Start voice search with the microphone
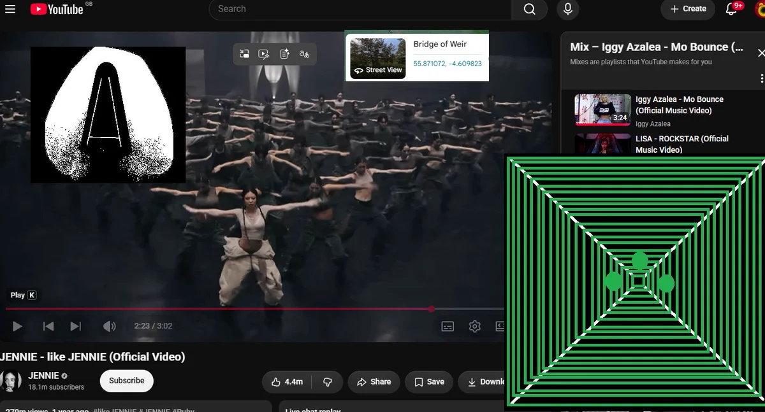The height and width of the screenshot is (412, 765). pos(567,9)
